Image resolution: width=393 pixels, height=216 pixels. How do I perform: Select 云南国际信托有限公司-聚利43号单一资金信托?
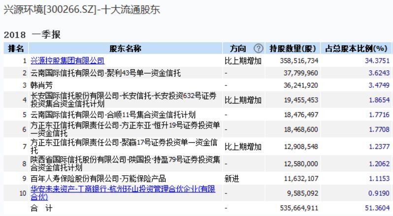(x=105, y=73)
